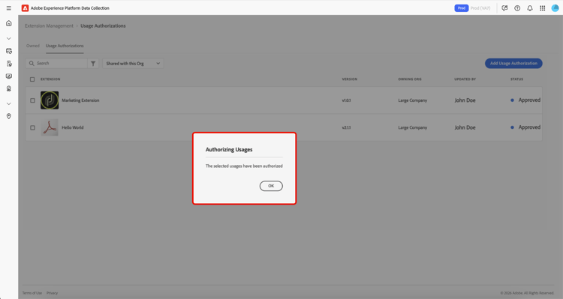Image resolution: width=563 pixels, height=299 pixels.
Task: Click the Prod (VA7) organization label
Action: click(x=480, y=8)
